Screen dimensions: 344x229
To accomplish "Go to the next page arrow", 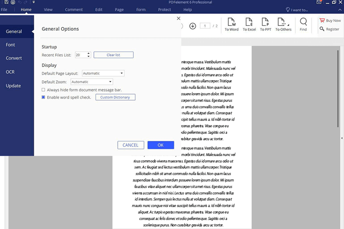I will click(192, 26).
